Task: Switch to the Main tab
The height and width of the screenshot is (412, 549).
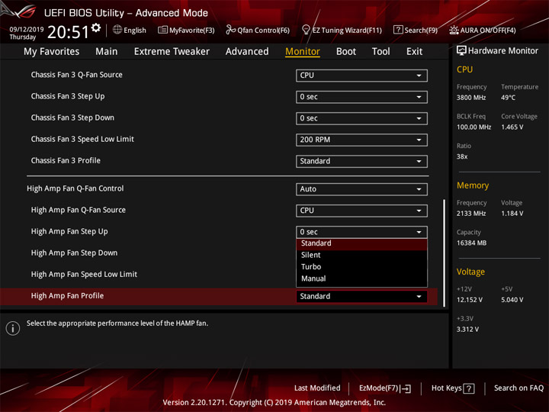Action: [x=107, y=52]
